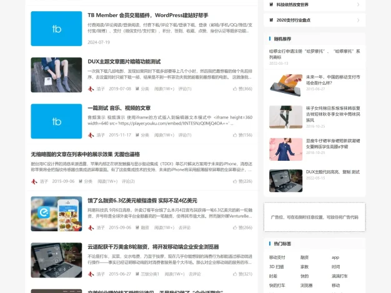Open sidebar link 未来一年，中国的移动支付市场

(333, 80)
